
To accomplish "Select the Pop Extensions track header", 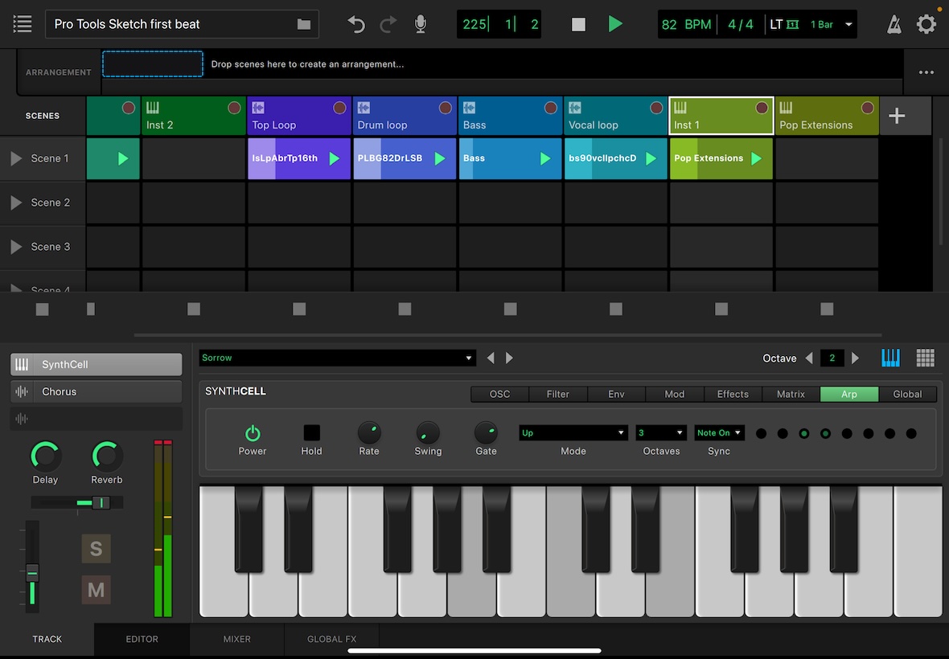I will [827, 116].
